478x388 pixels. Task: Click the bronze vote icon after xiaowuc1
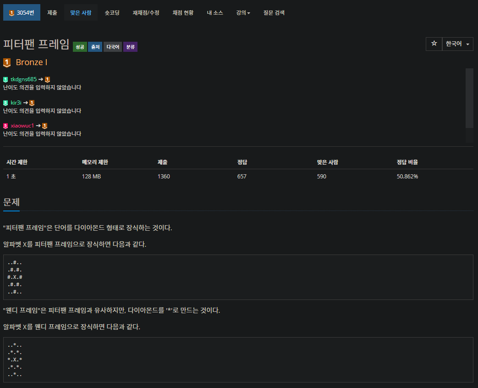44,126
